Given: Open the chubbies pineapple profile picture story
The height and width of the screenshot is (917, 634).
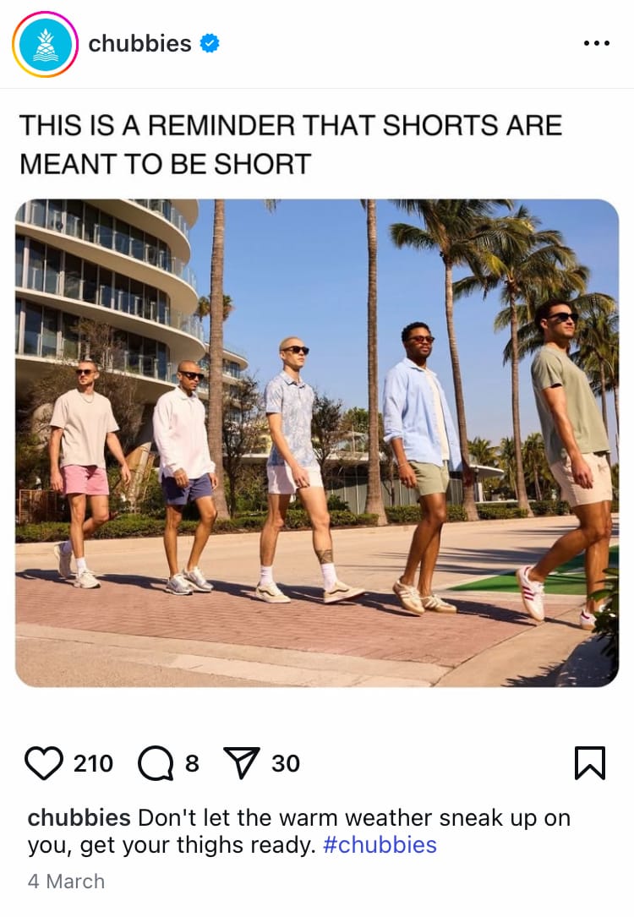Looking at the screenshot, I should click(x=45, y=45).
